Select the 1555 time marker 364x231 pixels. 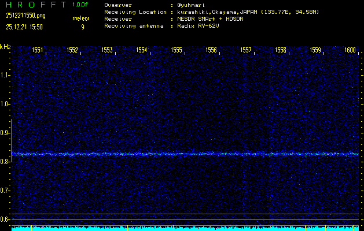[x=177, y=50]
